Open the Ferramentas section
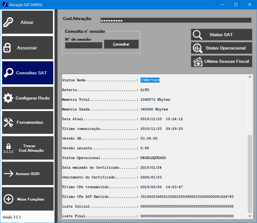 28,123
